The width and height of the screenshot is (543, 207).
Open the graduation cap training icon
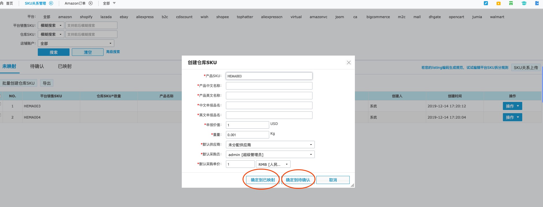point(524,3)
